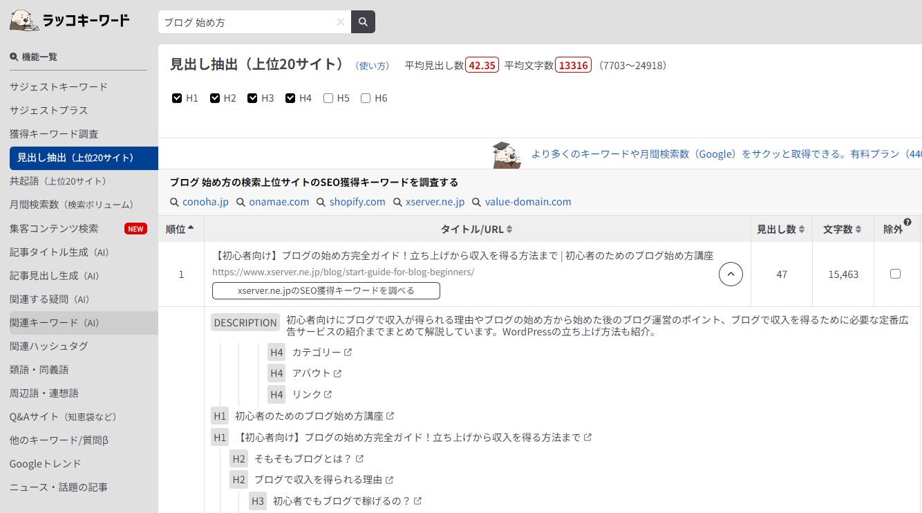Open 関連する疑問（AI） in sidebar

point(50,299)
